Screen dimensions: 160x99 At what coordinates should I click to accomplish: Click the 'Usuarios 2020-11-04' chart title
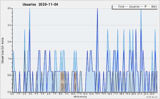click(40, 5)
